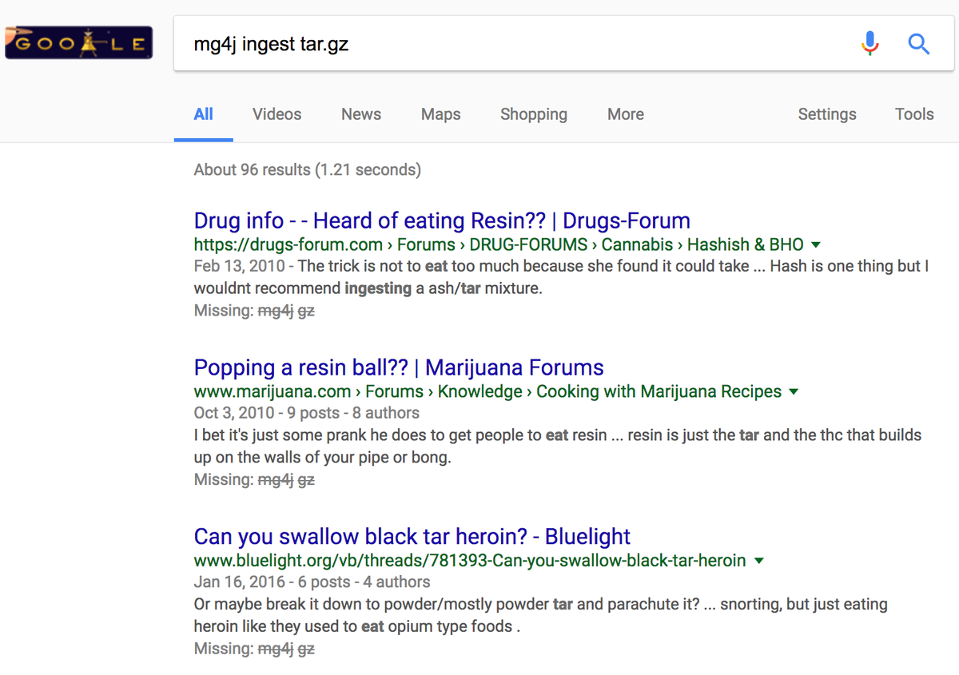Expand the arrow beside the marijuana.com URL
The width and height of the screenshot is (959, 675).
point(794,392)
